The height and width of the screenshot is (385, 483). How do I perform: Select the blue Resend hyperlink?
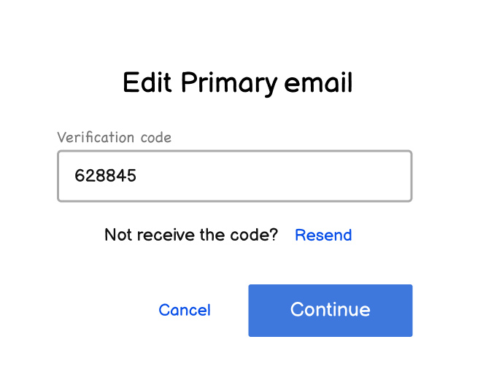point(323,235)
